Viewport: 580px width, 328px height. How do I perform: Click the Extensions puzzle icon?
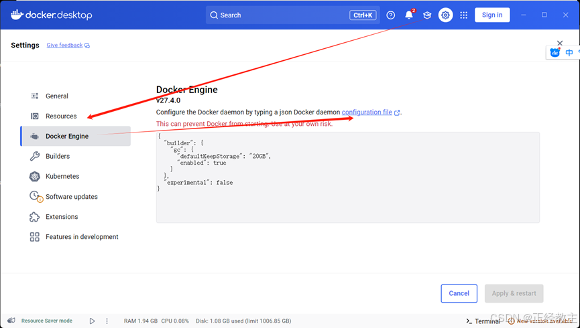pos(34,217)
